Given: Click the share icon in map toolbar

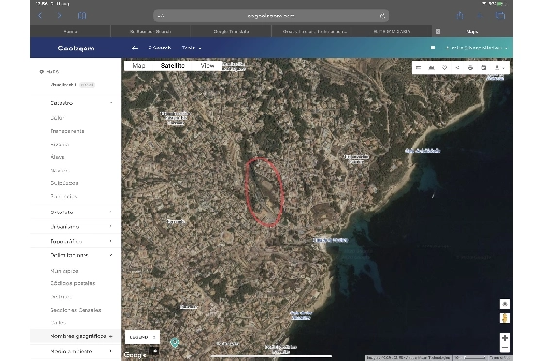Looking at the screenshot, I should click(458, 68).
